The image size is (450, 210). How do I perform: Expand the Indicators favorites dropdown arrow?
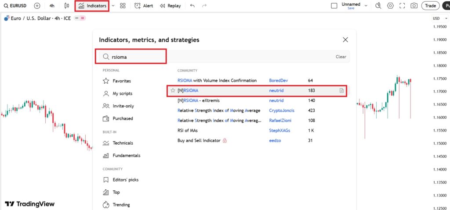(x=113, y=6)
